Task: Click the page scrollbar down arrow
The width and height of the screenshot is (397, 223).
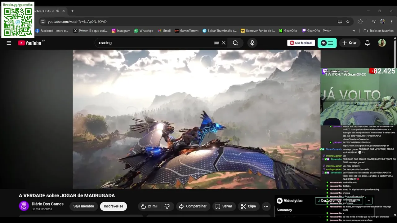Action: tap(395, 215)
